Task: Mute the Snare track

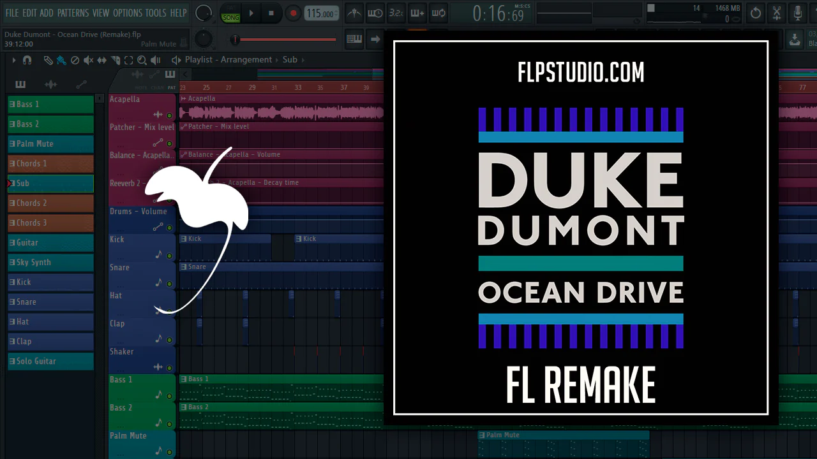Action: click(x=170, y=284)
